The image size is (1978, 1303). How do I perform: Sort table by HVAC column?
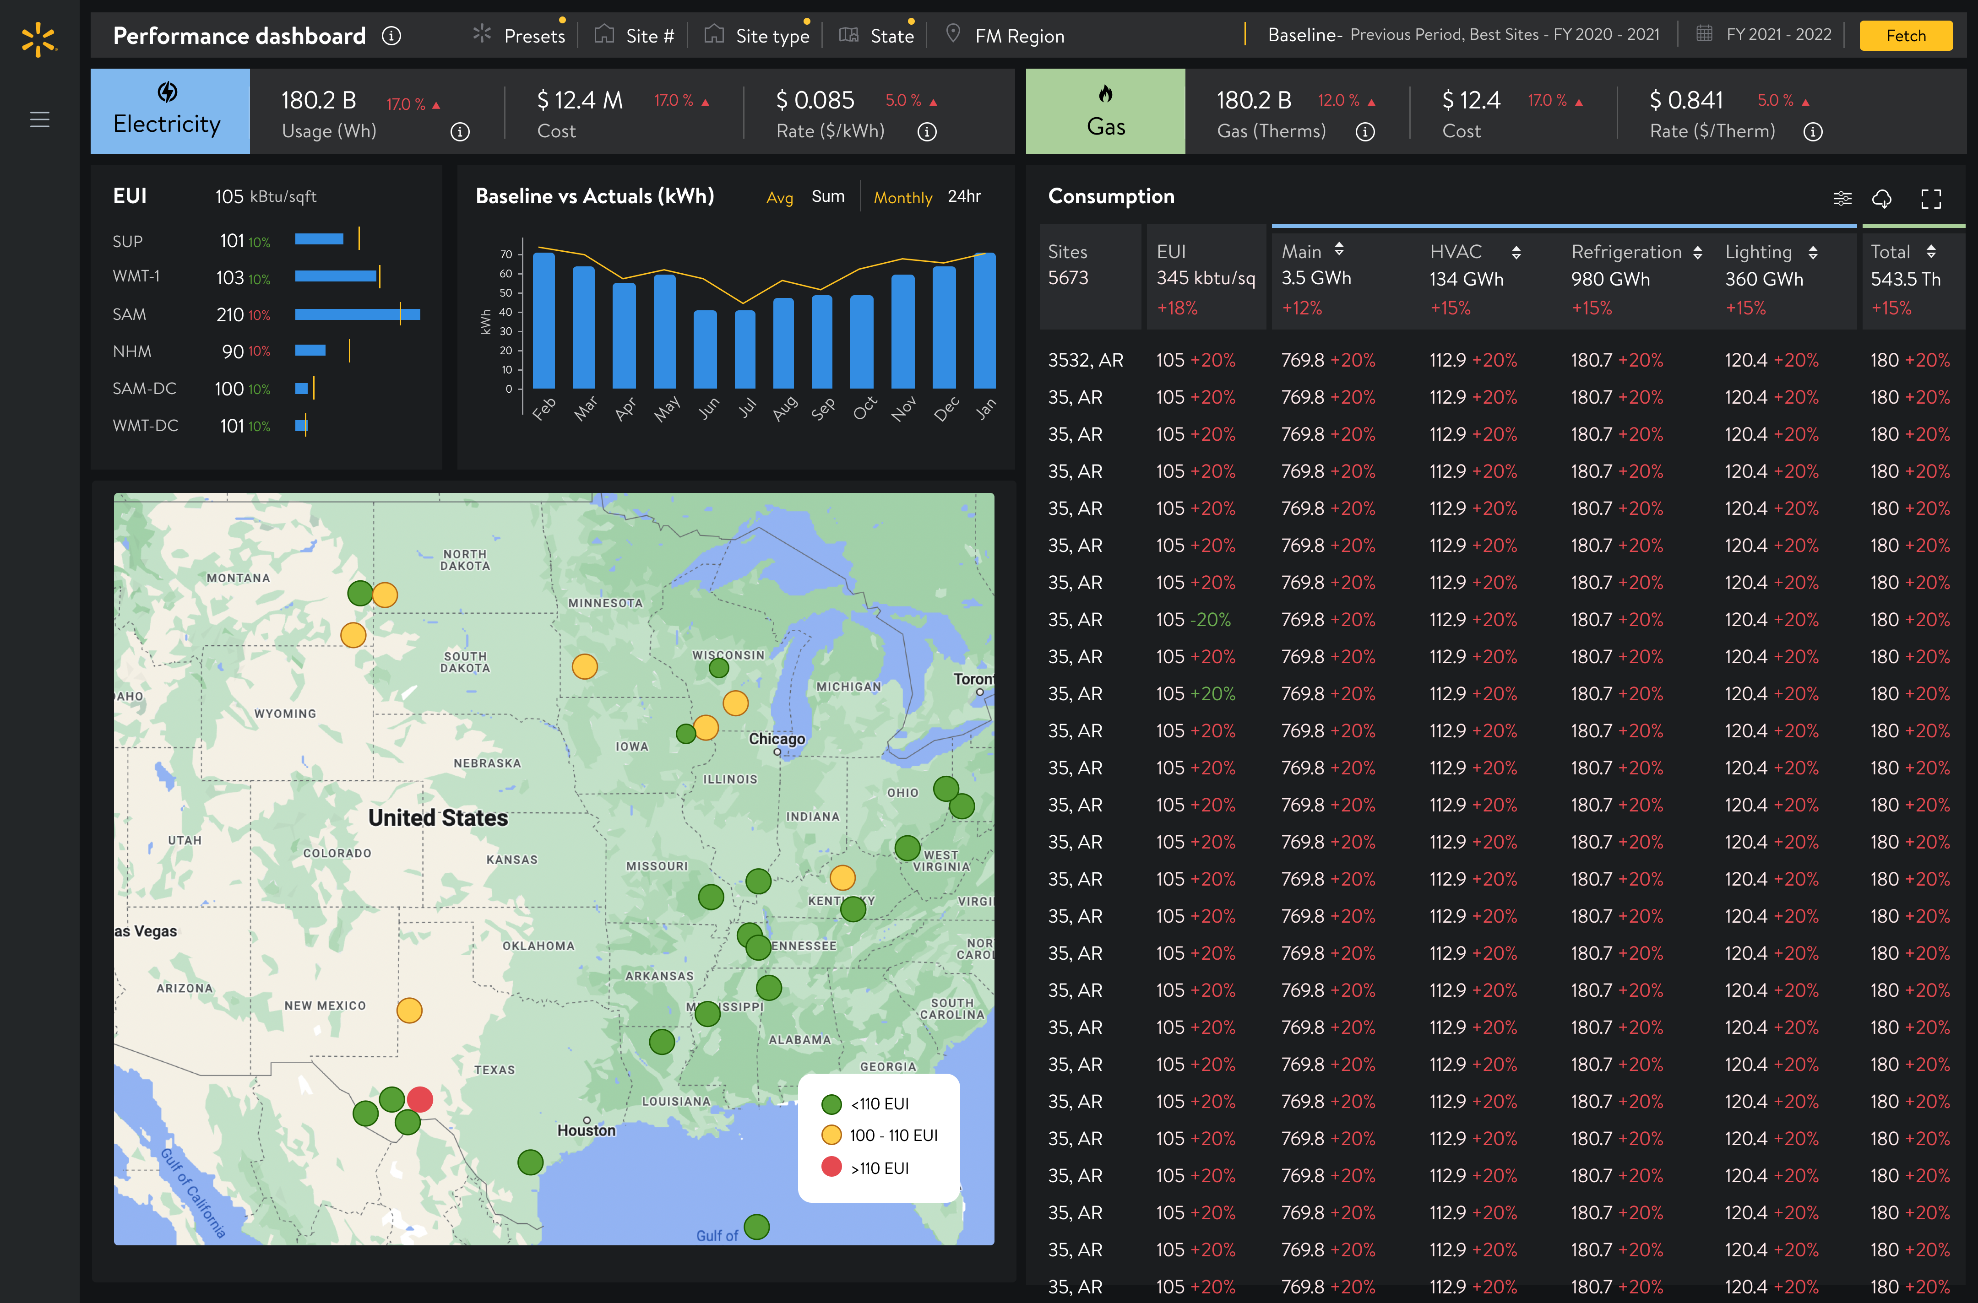pyautogui.click(x=1516, y=253)
